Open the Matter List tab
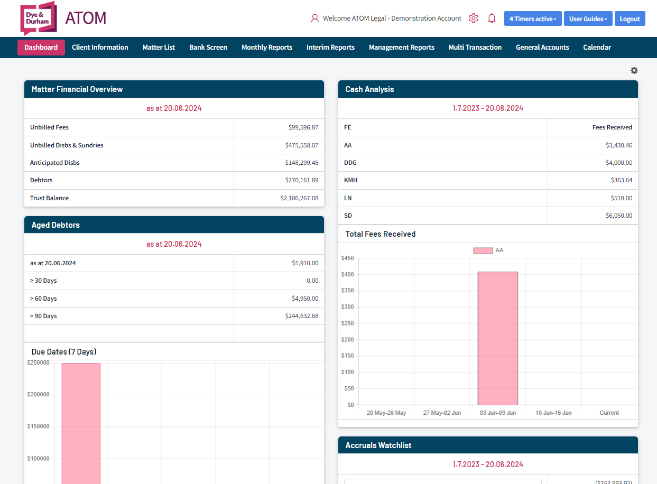This screenshot has width=657, height=484. [159, 47]
